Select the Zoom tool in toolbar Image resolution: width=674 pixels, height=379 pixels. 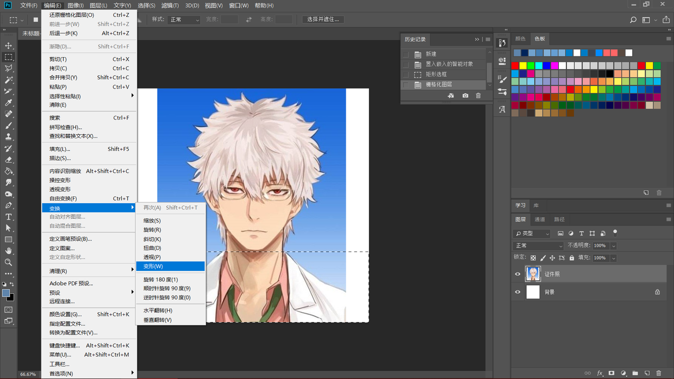click(x=9, y=262)
